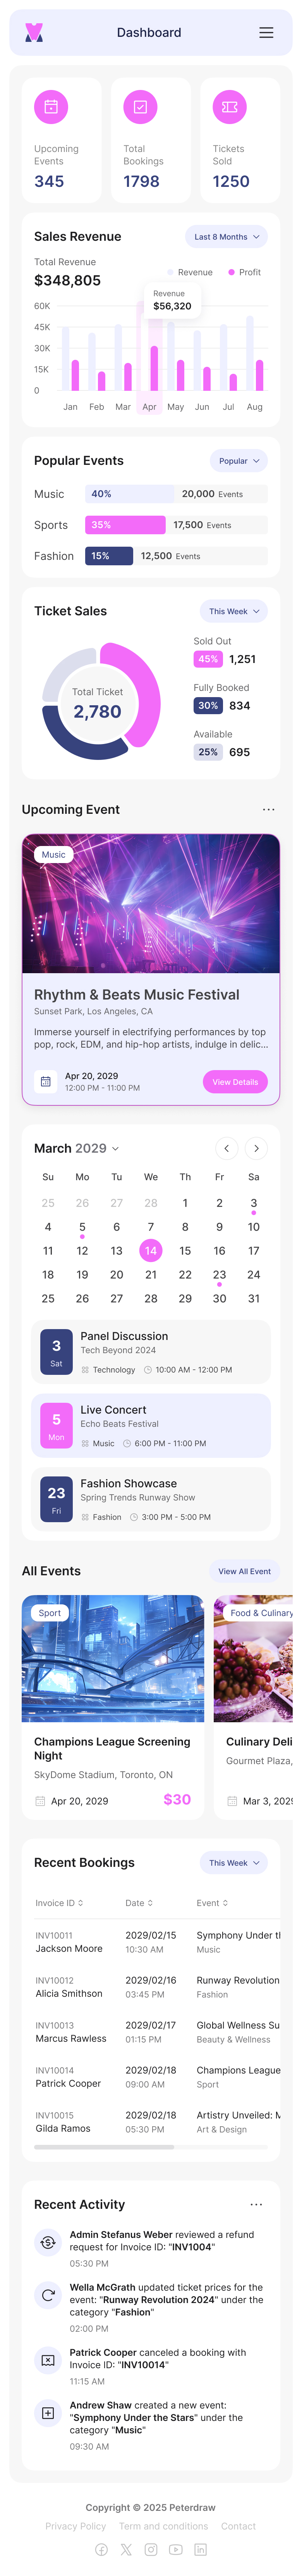The image size is (302, 2576).
Task: Open the Instagram icon in the footer
Action: pyautogui.click(x=151, y=2549)
